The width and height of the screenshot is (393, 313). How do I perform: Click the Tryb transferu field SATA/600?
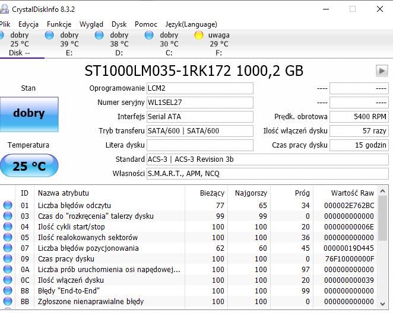click(x=199, y=131)
